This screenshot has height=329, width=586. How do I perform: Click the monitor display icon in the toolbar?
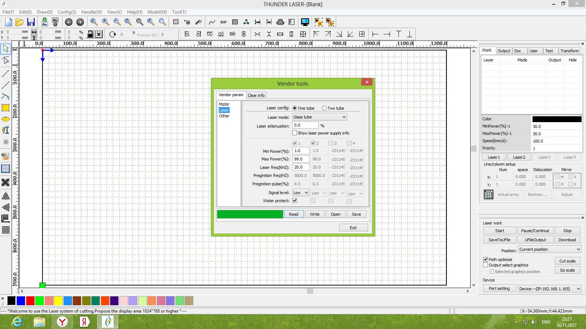pos(305,22)
